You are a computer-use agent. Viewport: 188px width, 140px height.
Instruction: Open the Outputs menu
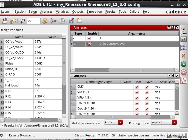pos(78,12)
